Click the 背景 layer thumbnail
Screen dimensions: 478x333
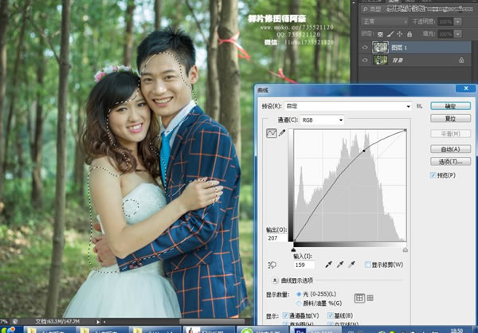[380, 60]
